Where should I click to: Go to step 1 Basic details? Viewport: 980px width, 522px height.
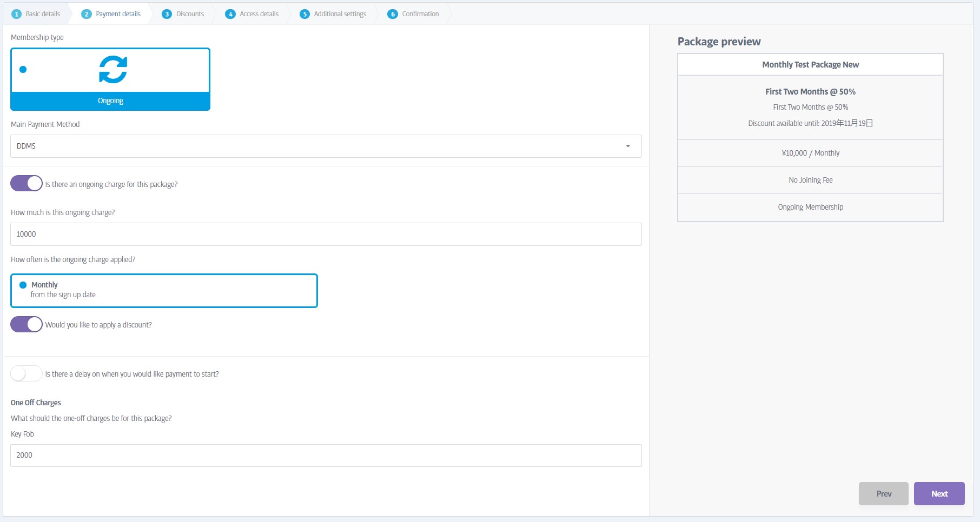click(x=36, y=14)
